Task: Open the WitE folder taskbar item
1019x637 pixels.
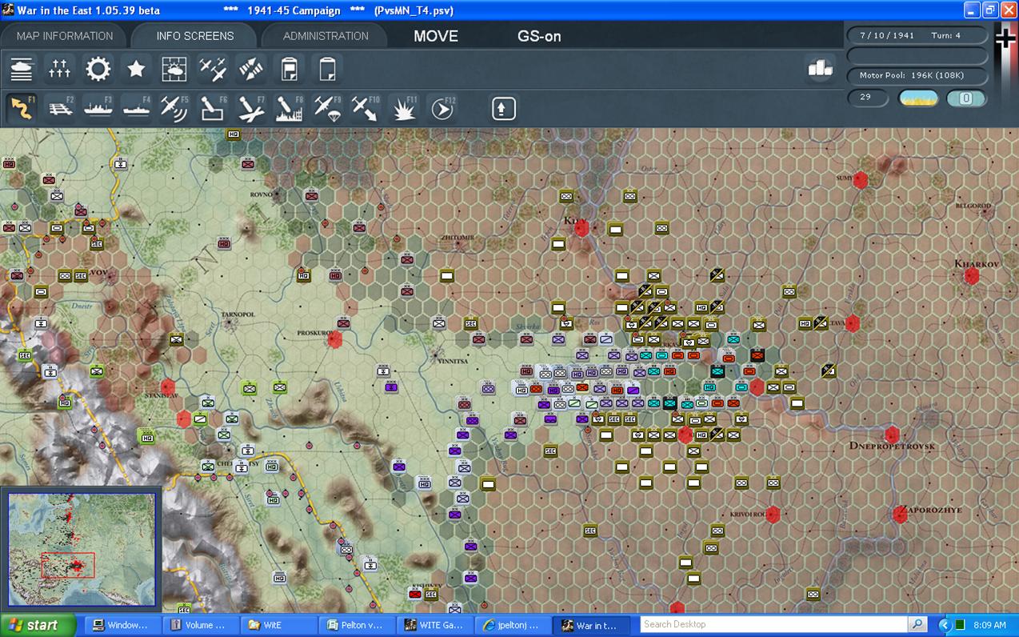Action: pyautogui.click(x=279, y=625)
